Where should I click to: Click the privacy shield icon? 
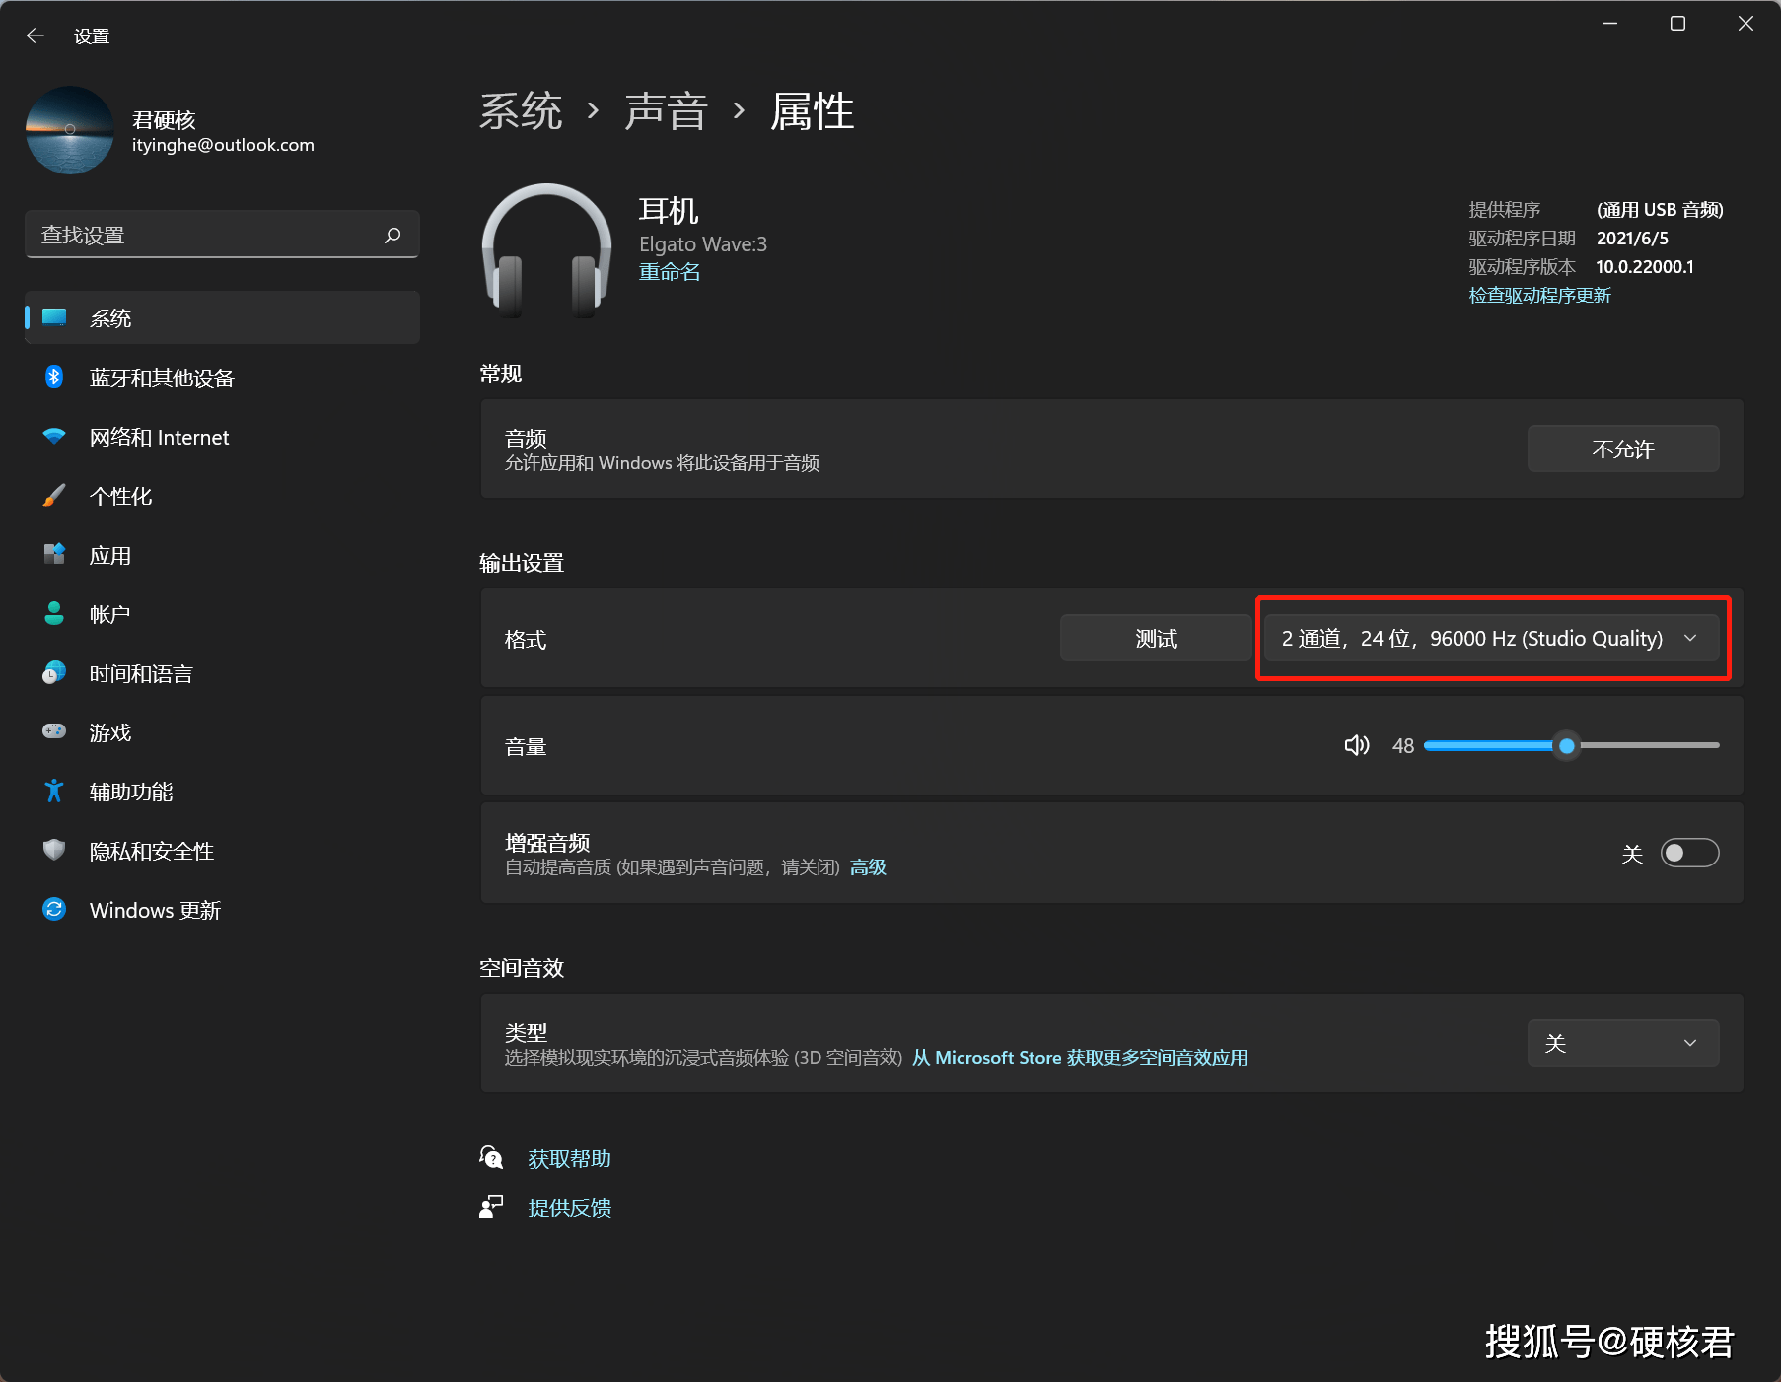tap(54, 851)
